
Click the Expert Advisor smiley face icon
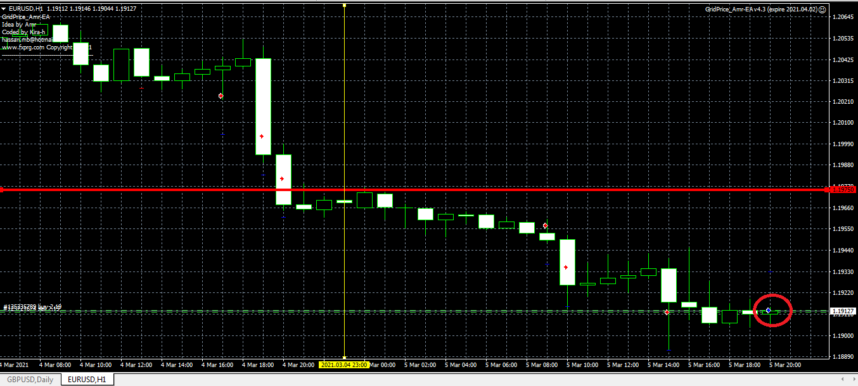(x=822, y=9)
